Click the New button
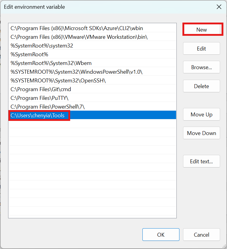Viewport: 227px width, 249px height. [x=201, y=29]
